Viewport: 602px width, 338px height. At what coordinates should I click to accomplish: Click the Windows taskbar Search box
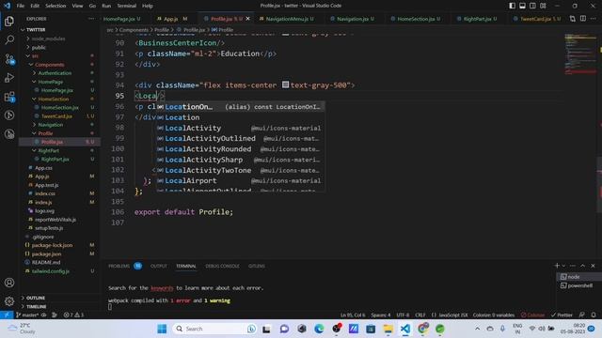pyautogui.click(x=214, y=329)
